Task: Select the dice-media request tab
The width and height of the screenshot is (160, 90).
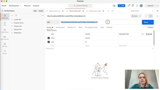Action: tap(95, 11)
